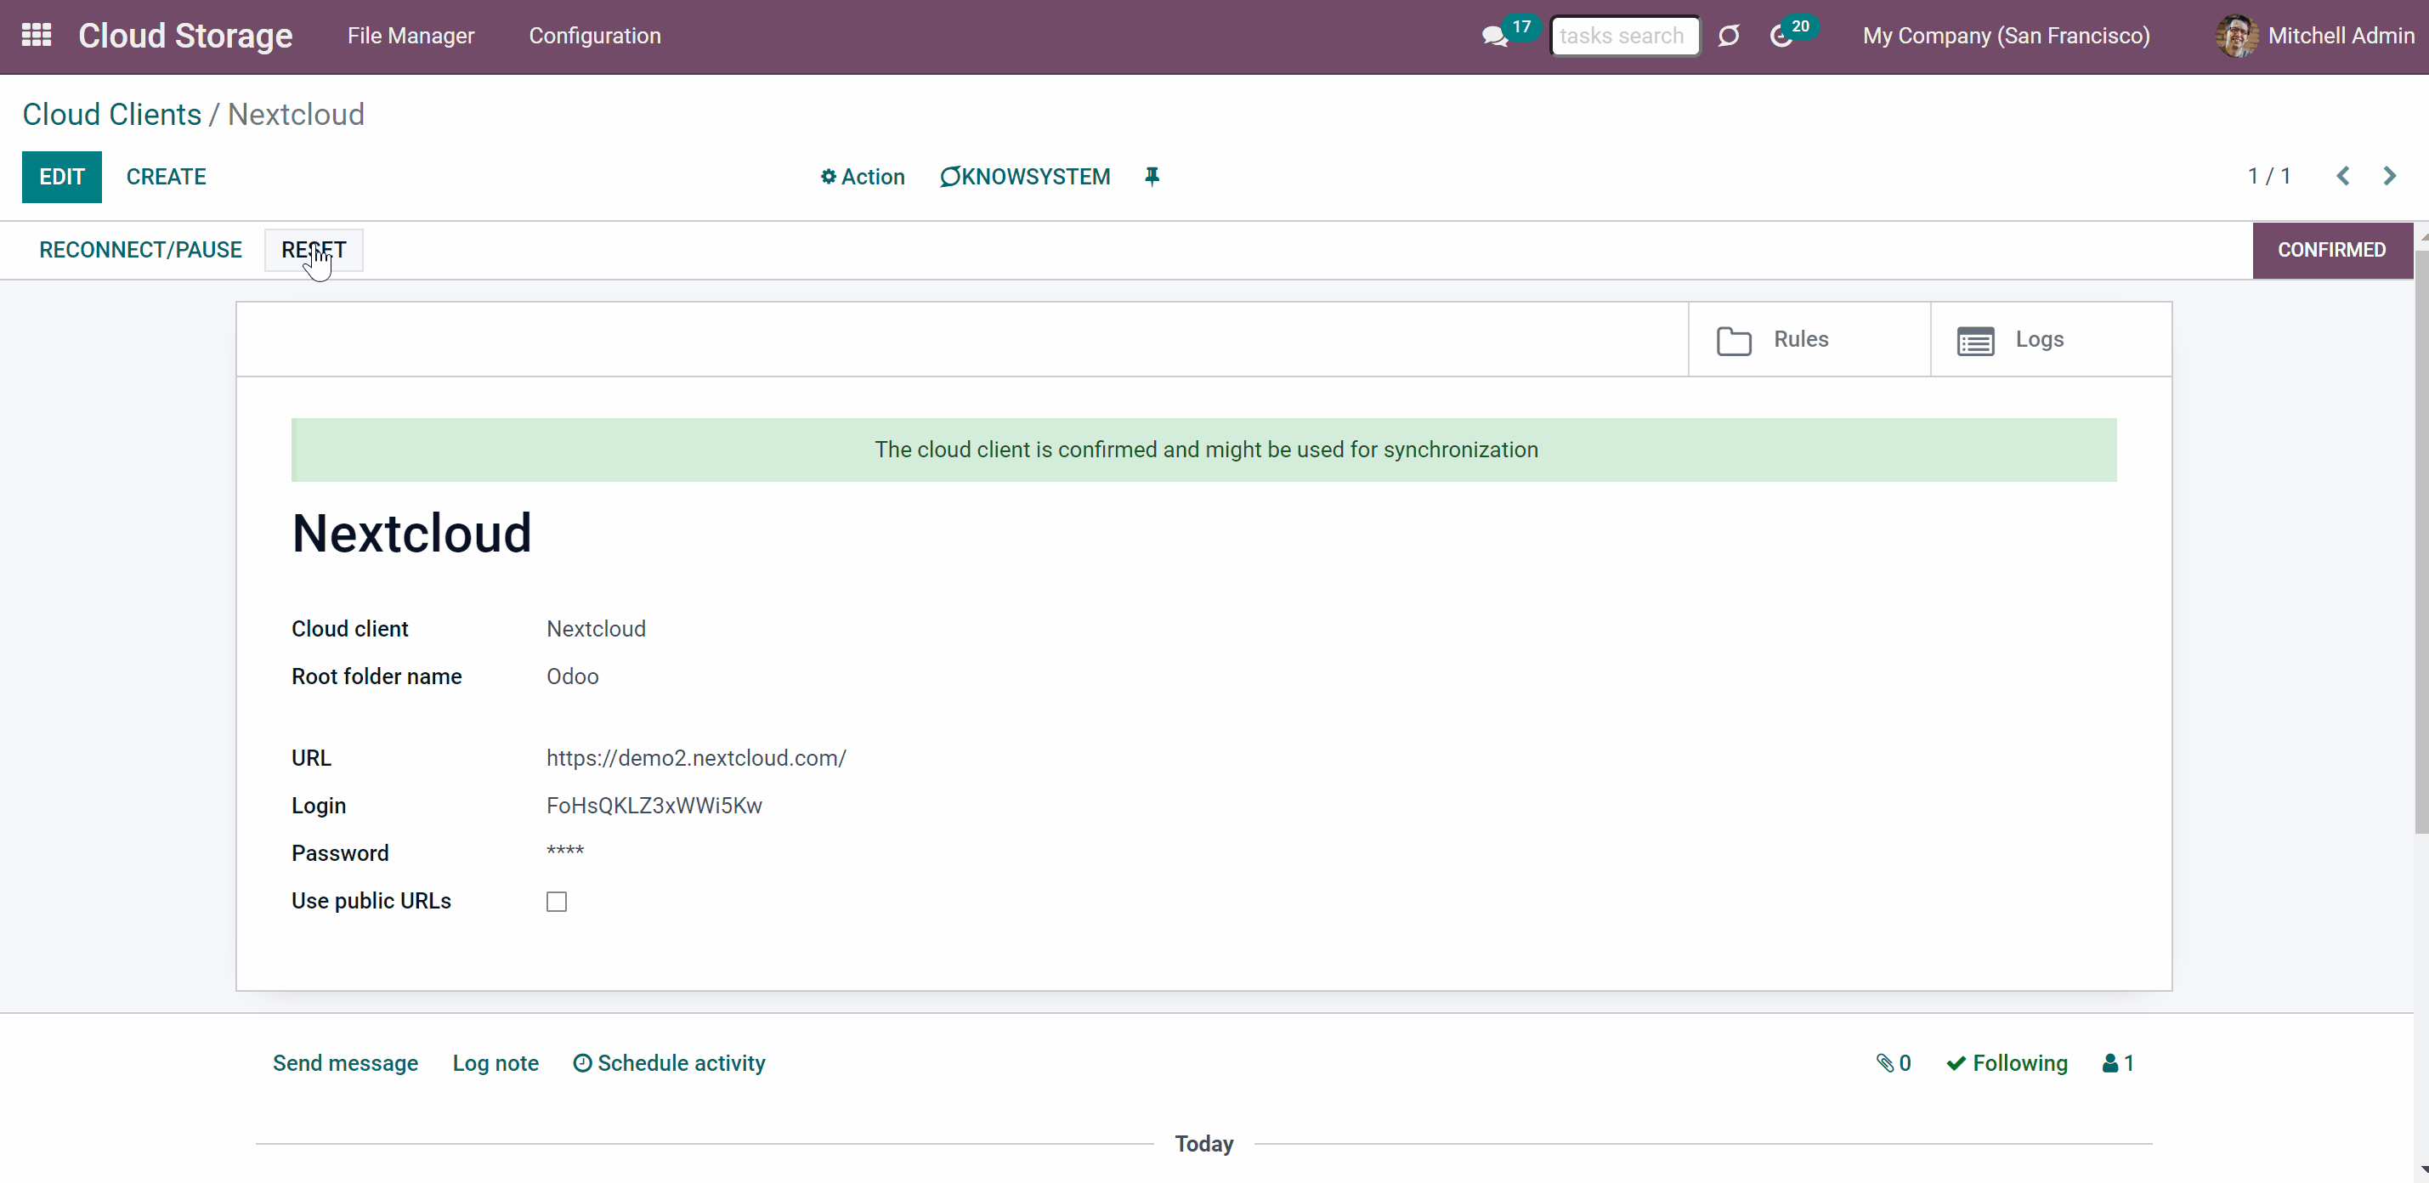Click the masked Password value

[565, 852]
